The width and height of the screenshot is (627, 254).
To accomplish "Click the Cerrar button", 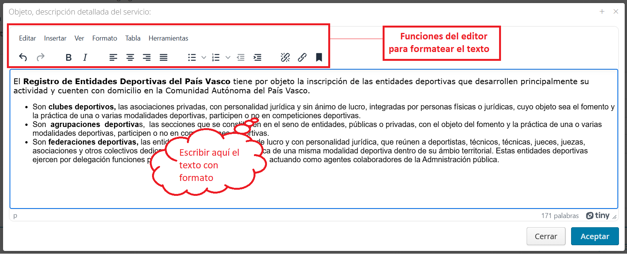I will (x=546, y=236).
